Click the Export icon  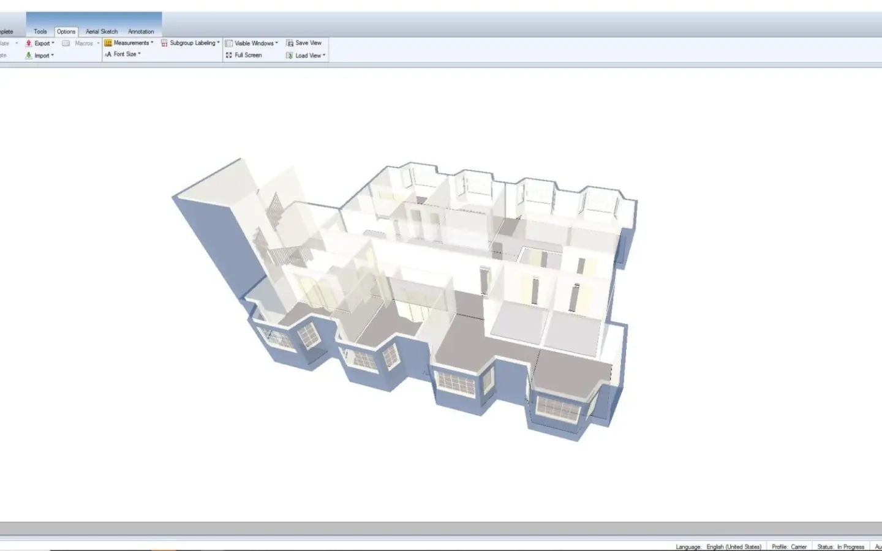pos(29,43)
